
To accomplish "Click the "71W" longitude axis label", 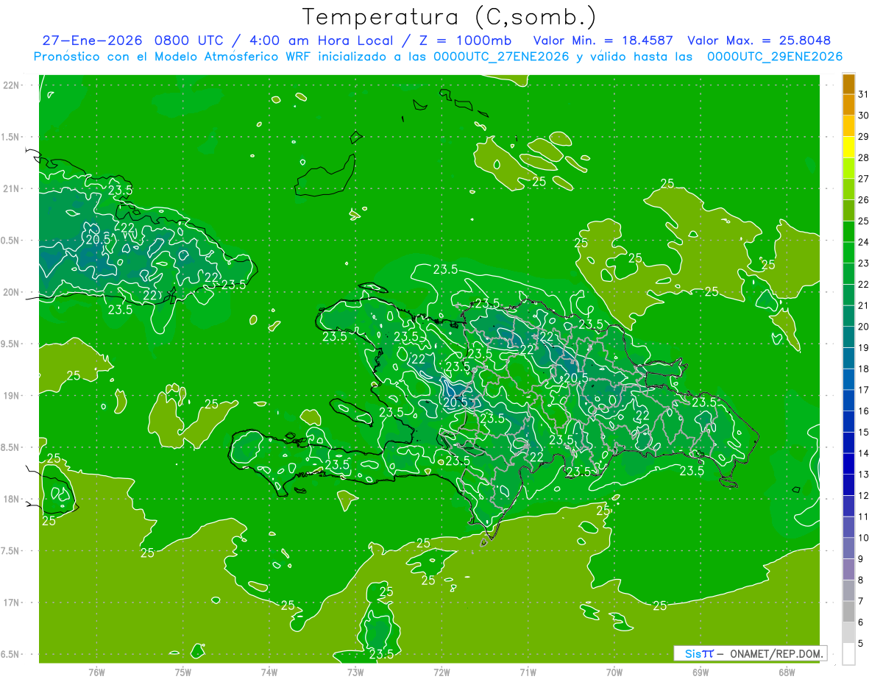I will point(528,672).
